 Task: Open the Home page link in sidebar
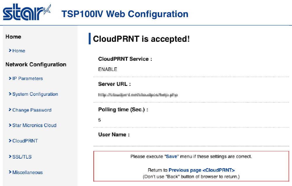point(19,51)
